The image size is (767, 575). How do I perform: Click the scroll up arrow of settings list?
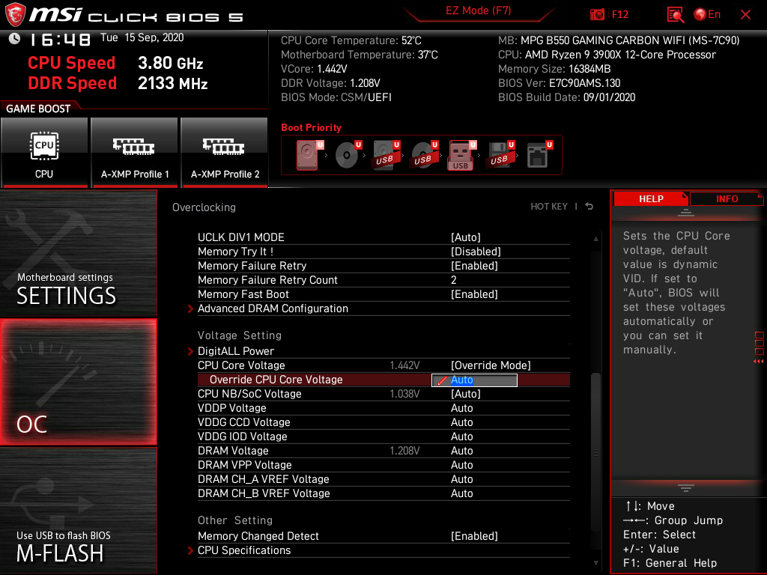point(595,239)
